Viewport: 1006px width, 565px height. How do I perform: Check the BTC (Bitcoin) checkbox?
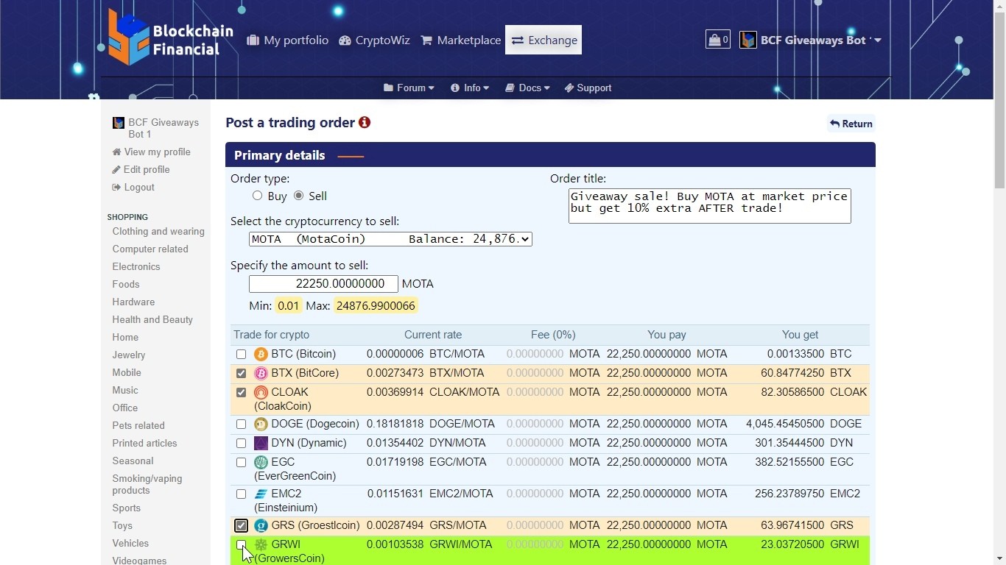pyautogui.click(x=241, y=355)
